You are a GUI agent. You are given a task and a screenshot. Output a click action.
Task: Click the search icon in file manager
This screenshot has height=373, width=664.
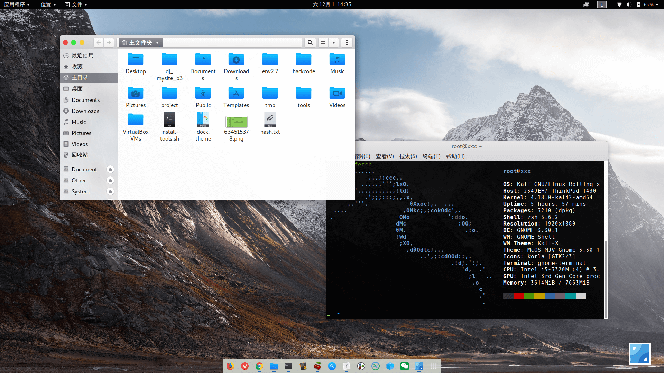pos(310,42)
